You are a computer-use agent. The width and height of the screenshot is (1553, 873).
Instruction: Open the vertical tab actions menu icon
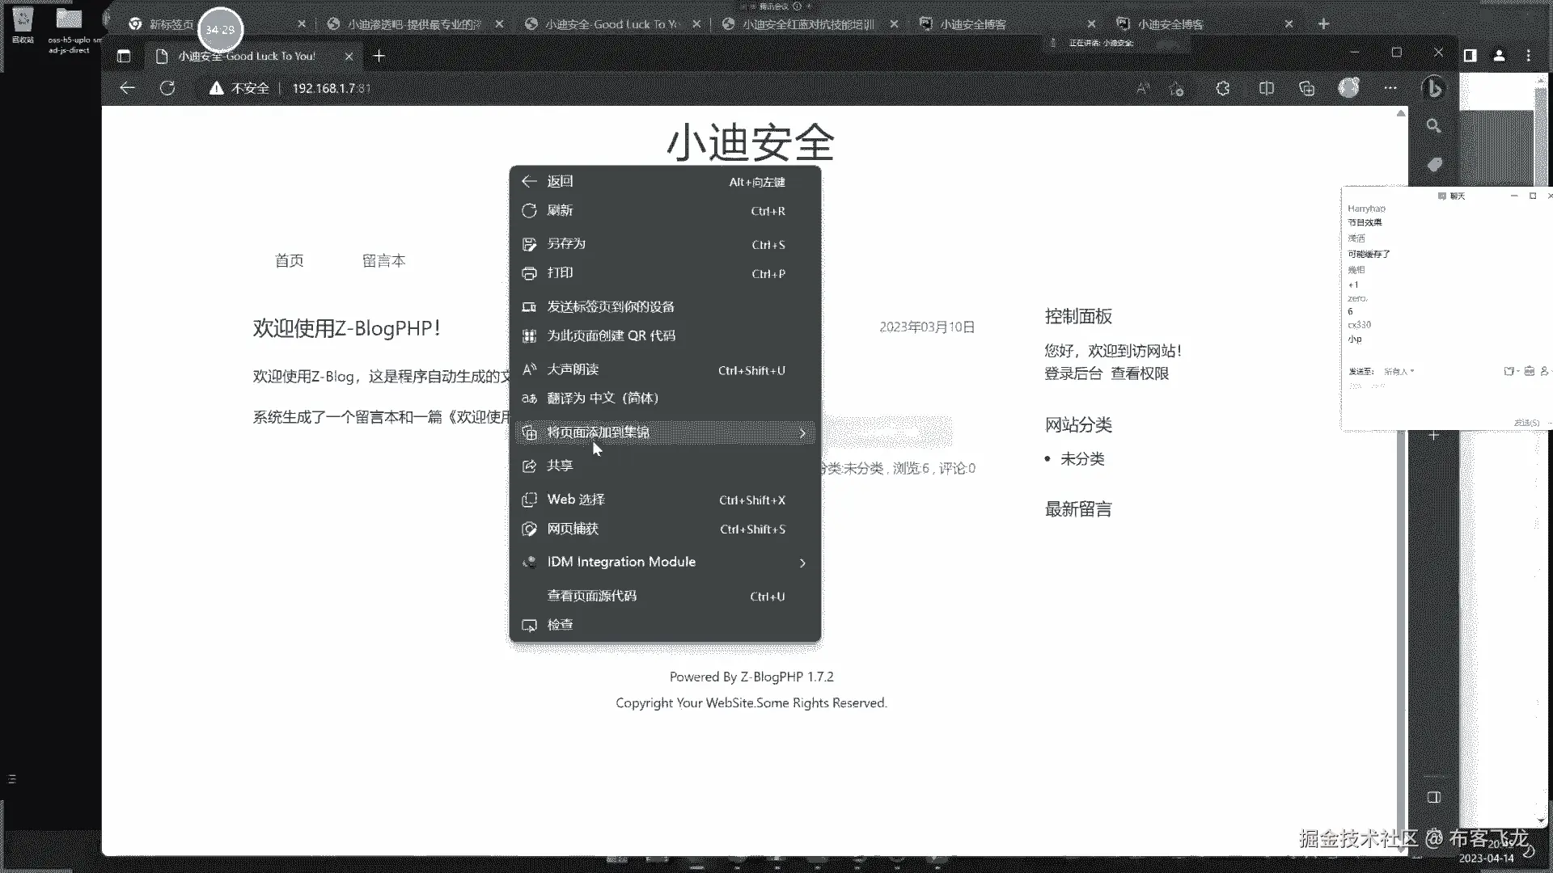(x=124, y=56)
